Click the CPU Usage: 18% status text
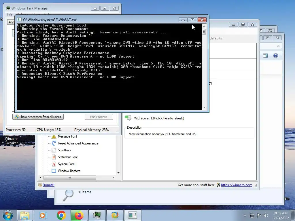The height and width of the screenshot is (221, 295). click(x=49, y=130)
